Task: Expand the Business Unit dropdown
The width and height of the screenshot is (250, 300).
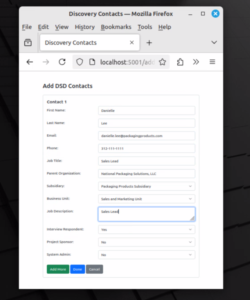Action: pos(147,199)
